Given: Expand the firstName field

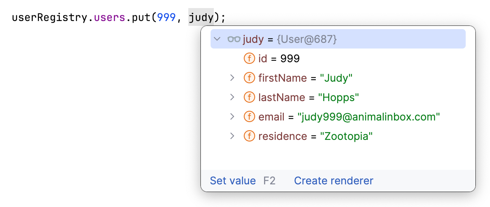Looking at the screenshot, I should tap(232, 78).
